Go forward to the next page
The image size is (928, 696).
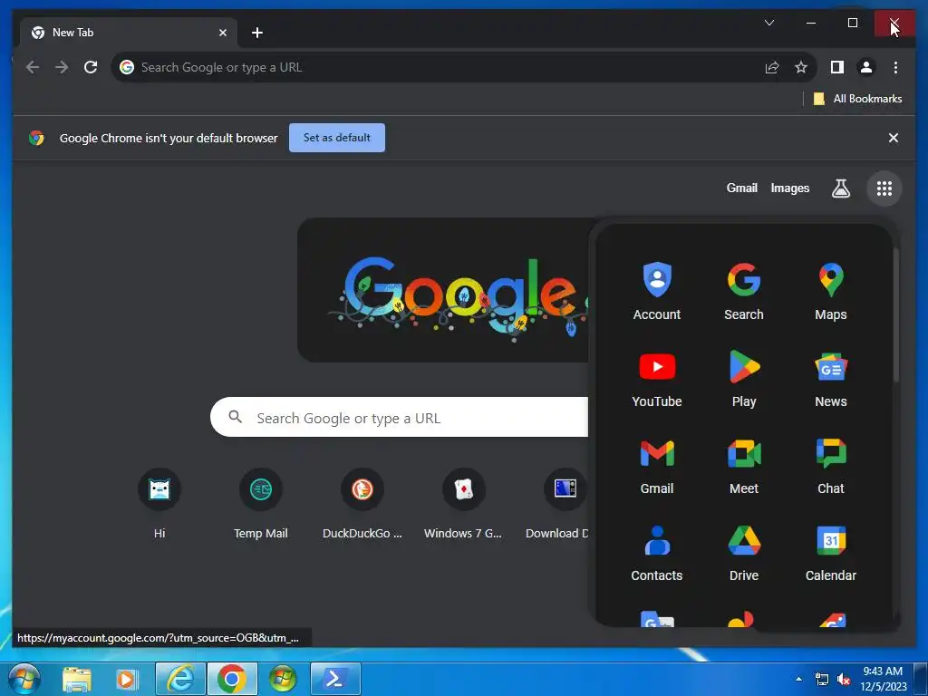pos(62,67)
